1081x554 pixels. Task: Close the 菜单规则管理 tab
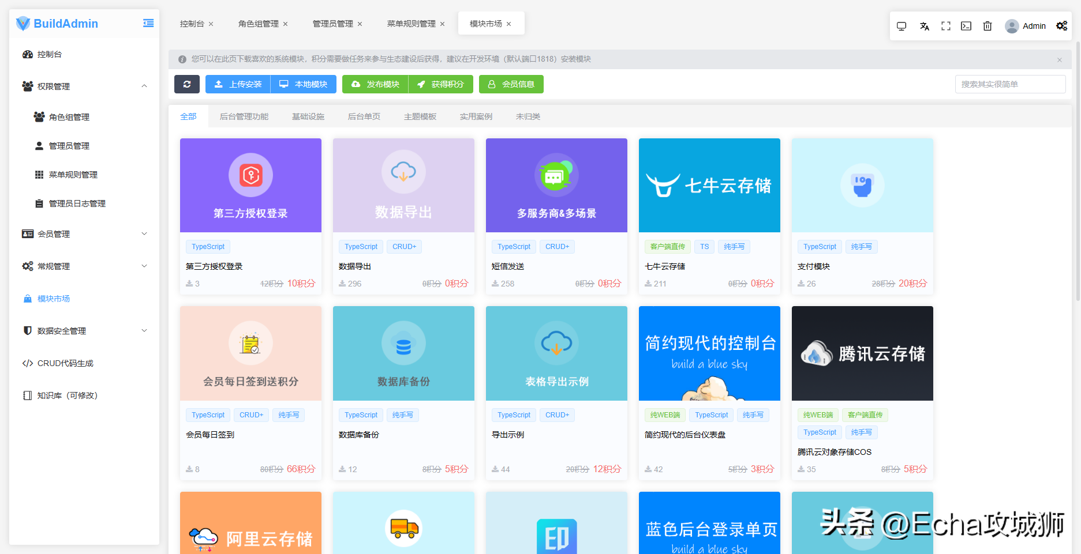[443, 24]
